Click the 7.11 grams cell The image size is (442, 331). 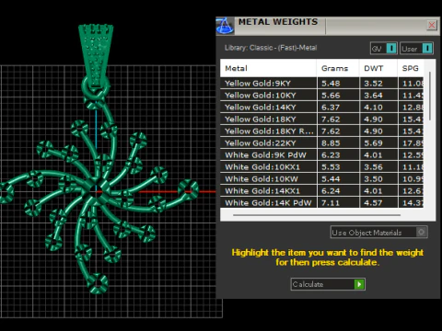click(338, 202)
